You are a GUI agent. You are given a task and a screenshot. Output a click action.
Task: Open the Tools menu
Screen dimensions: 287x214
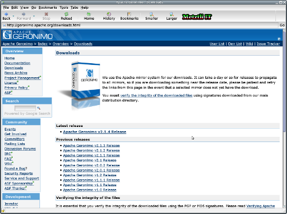64,8
